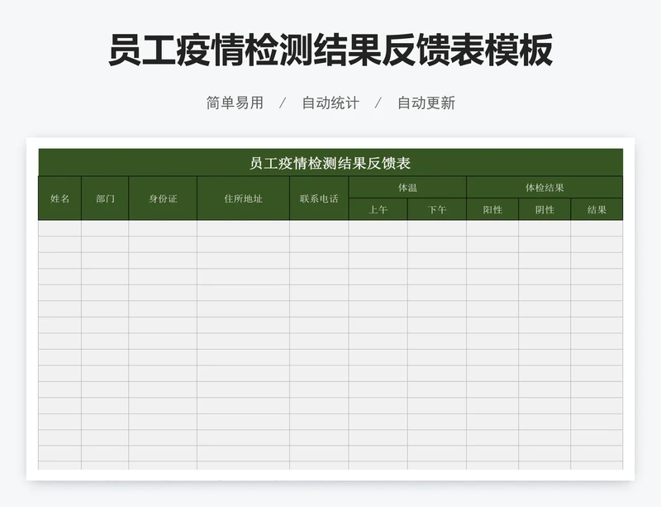Select the 联系电话 column header
This screenshot has height=507, width=661.
coord(319,198)
